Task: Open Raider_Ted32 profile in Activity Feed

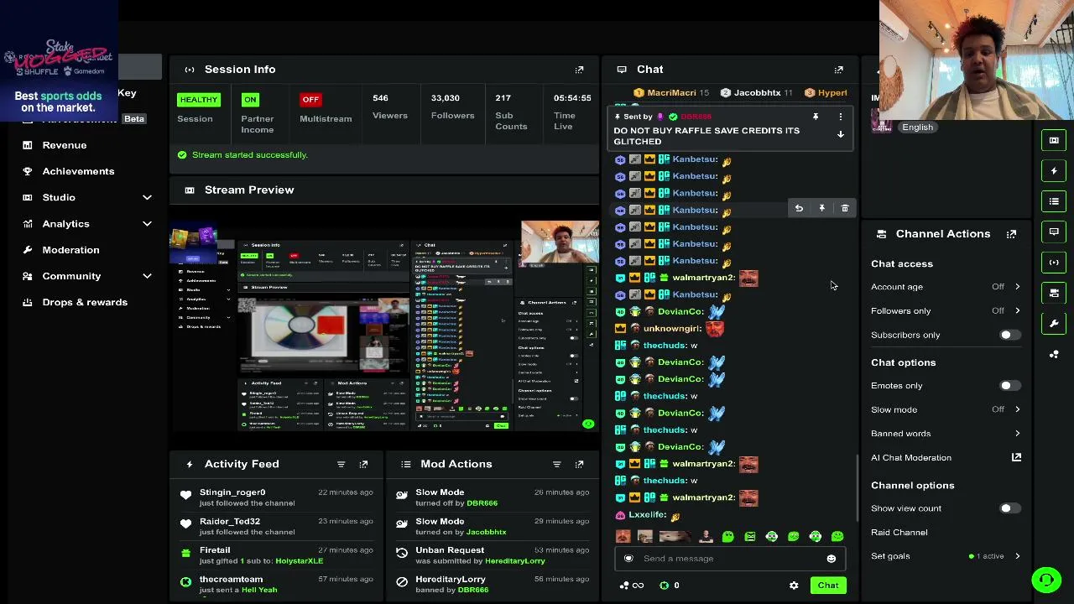Action: pos(230,522)
